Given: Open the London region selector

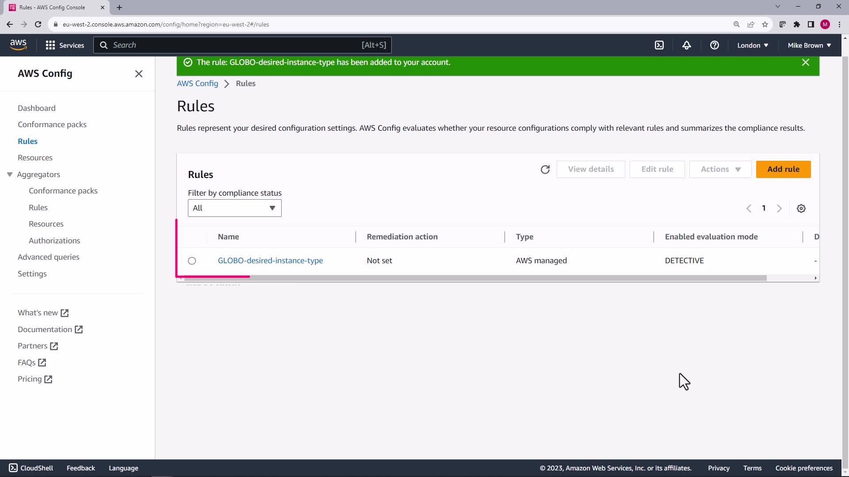Looking at the screenshot, I should [753, 45].
